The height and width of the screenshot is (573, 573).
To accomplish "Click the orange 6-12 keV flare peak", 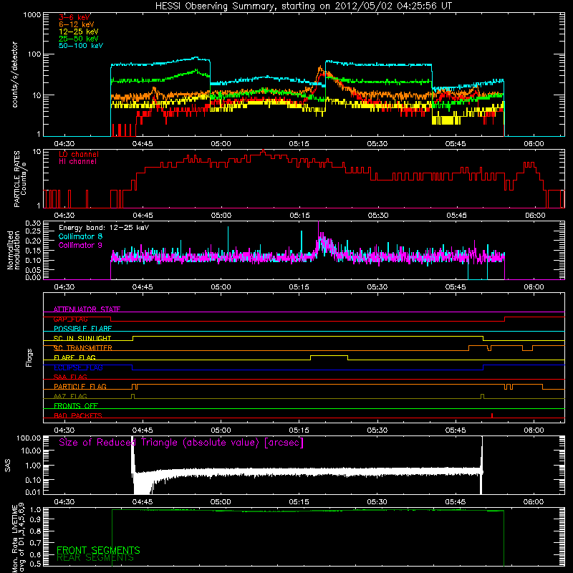I will [320, 69].
